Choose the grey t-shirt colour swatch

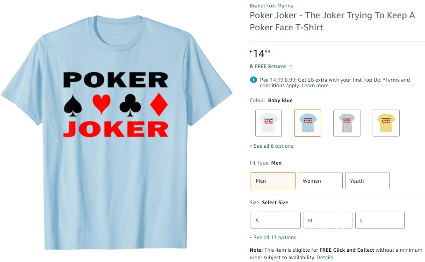(x=346, y=123)
